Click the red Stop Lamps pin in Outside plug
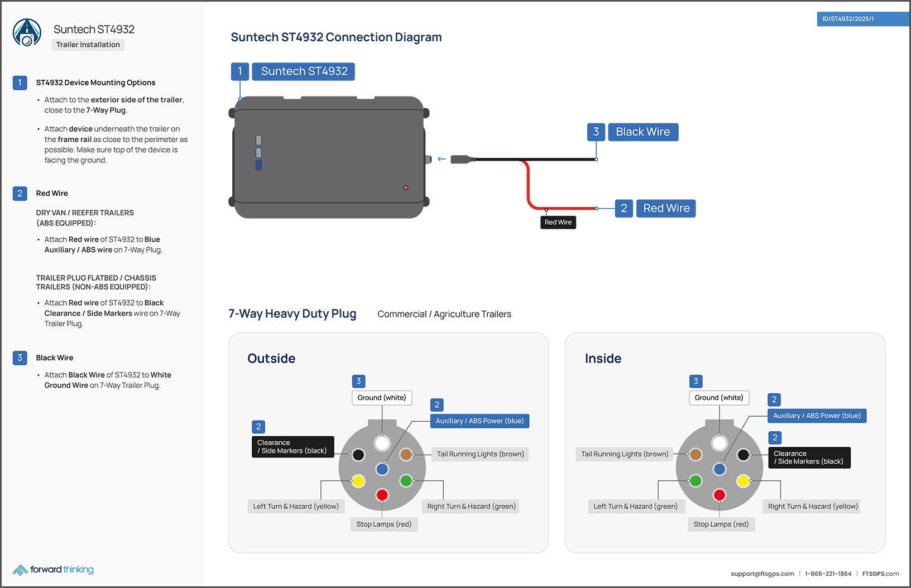The height and width of the screenshot is (588, 911). (382, 495)
